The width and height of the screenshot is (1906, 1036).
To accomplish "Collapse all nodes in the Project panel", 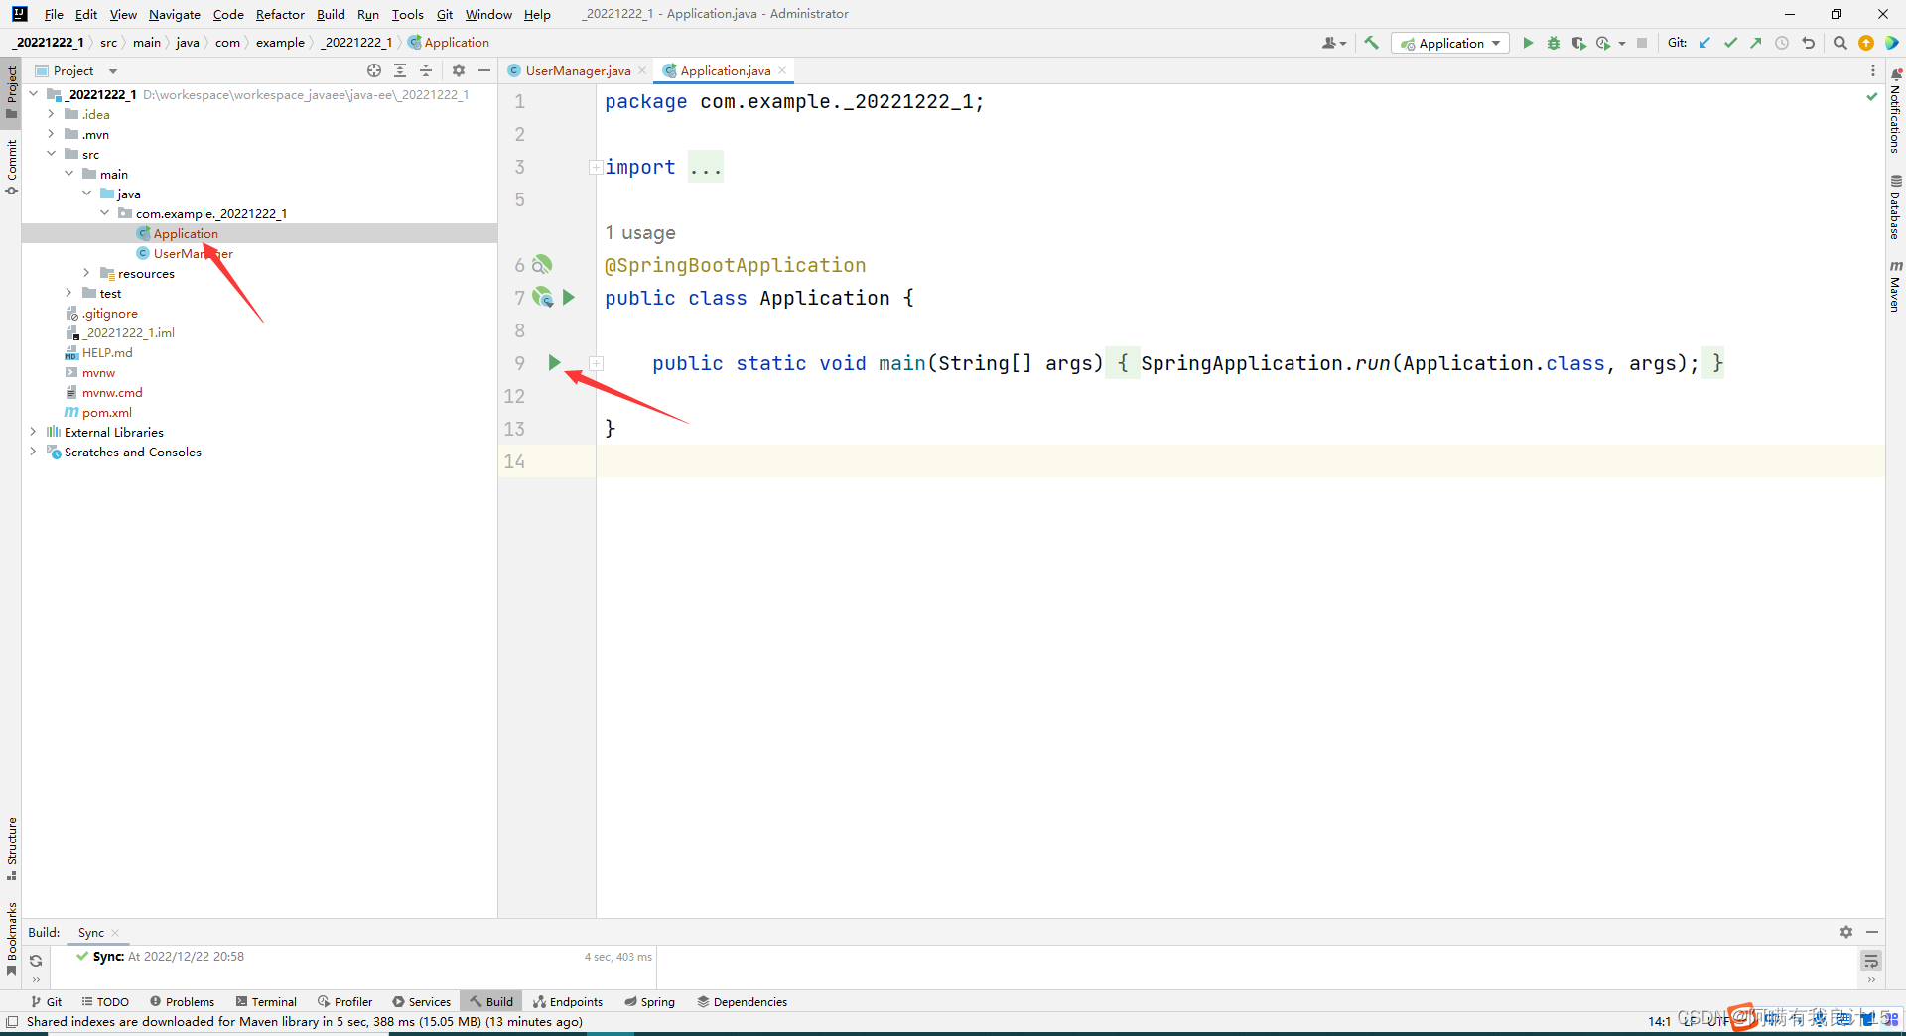I will pyautogui.click(x=426, y=70).
